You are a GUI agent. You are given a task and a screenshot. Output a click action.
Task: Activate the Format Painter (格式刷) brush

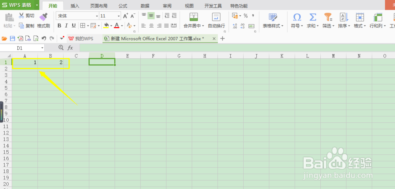(43, 20)
